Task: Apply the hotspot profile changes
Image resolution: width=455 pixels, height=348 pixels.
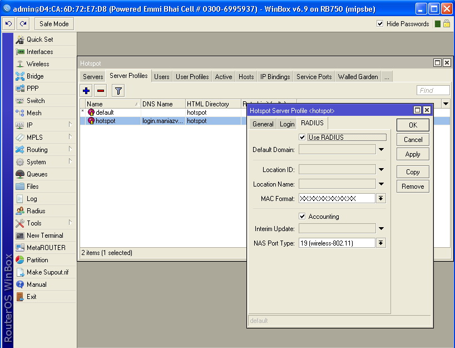Action: (412, 154)
